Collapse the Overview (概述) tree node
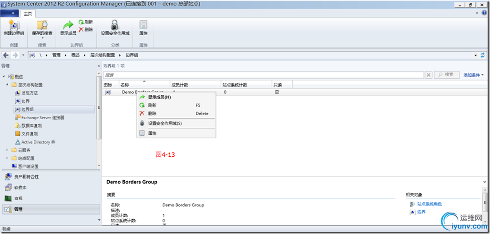The image size is (490, 234). 3,77
